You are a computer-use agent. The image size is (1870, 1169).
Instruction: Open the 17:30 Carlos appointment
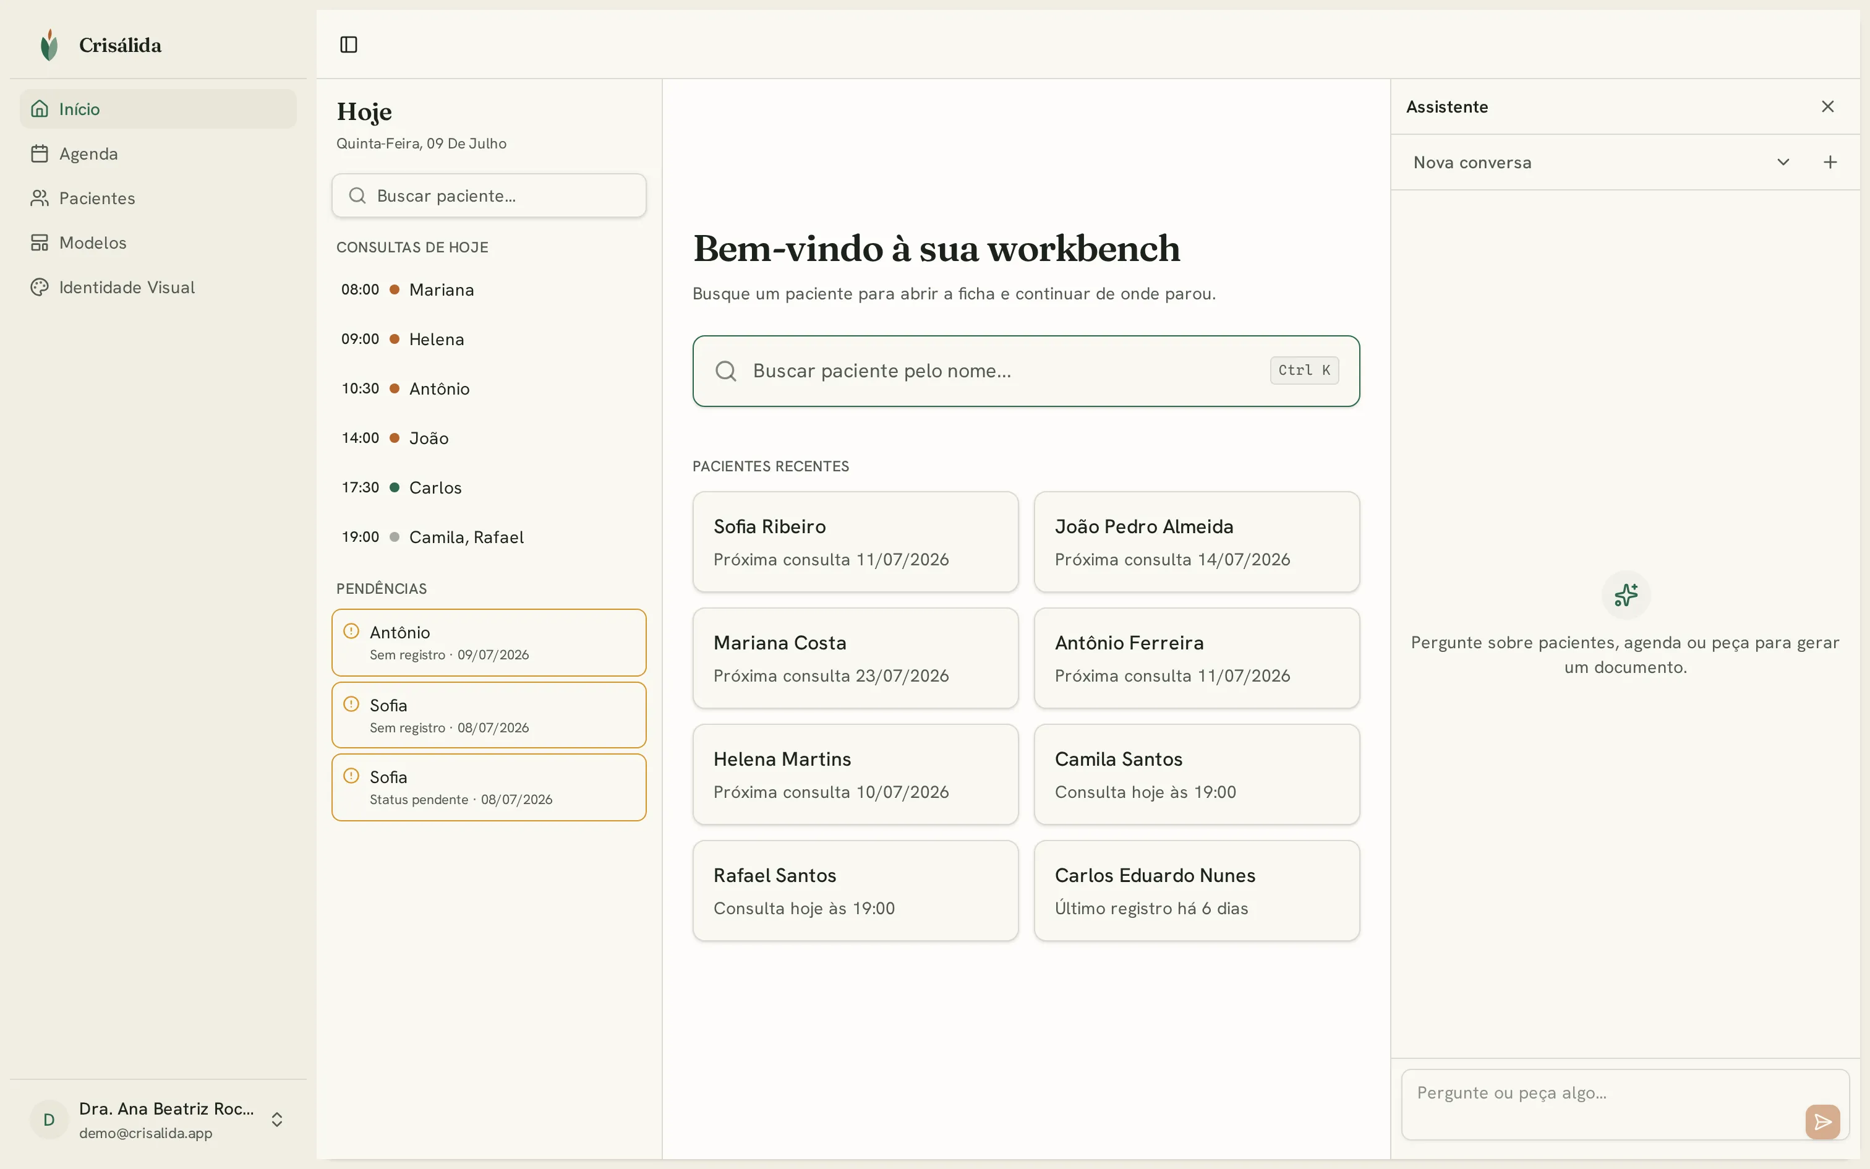(489, 487)
